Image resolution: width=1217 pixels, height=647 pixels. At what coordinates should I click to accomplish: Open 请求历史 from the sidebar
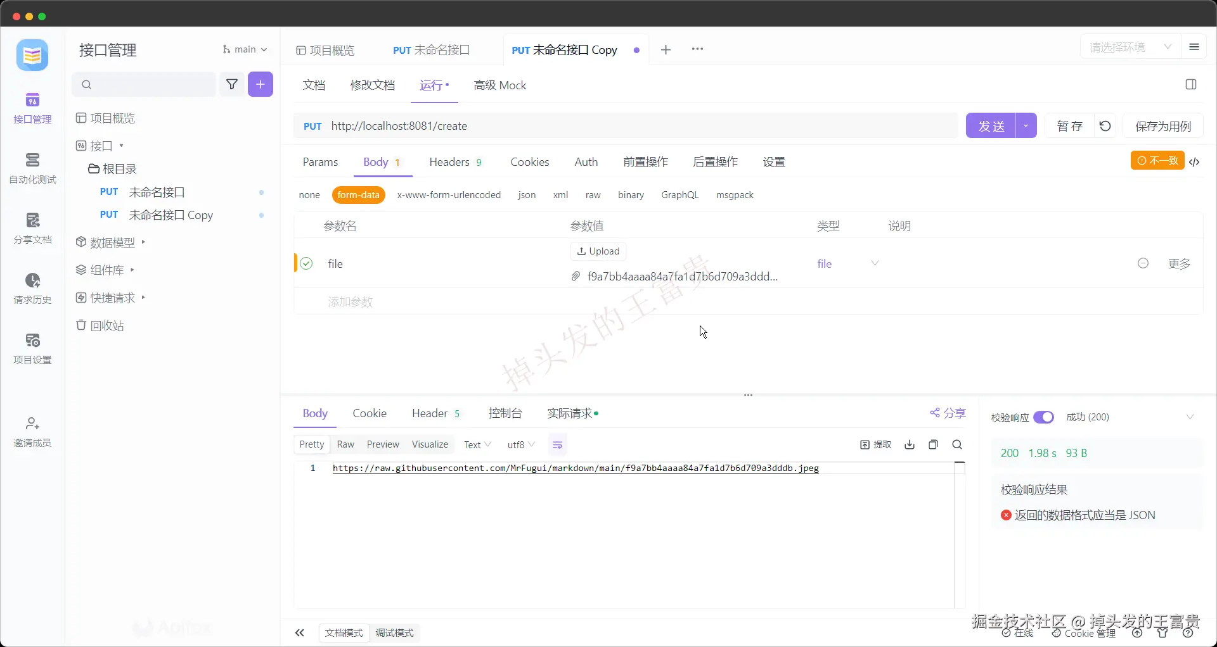[x=32, y=288]
